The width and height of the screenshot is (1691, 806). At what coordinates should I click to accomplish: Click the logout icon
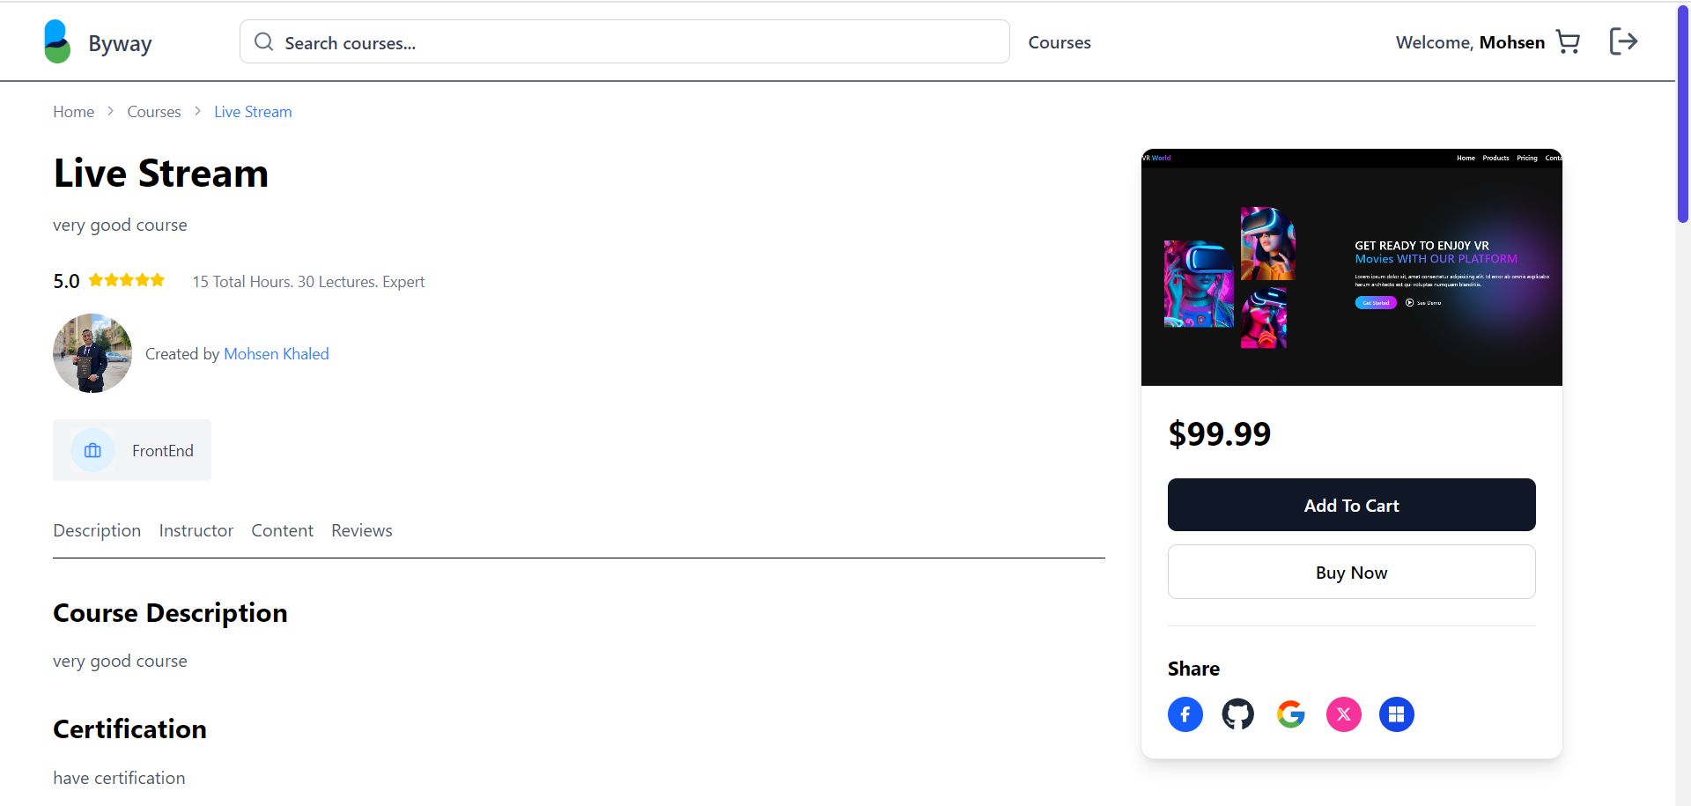pyautogui.click(x=1622, y=41)
